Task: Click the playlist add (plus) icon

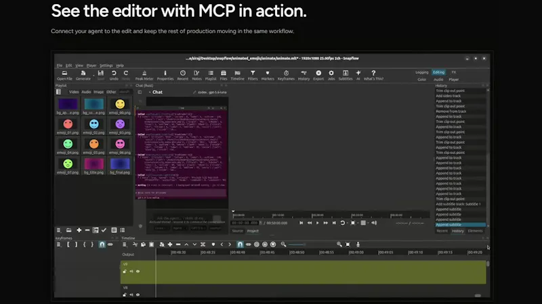Action: (79, 230)
